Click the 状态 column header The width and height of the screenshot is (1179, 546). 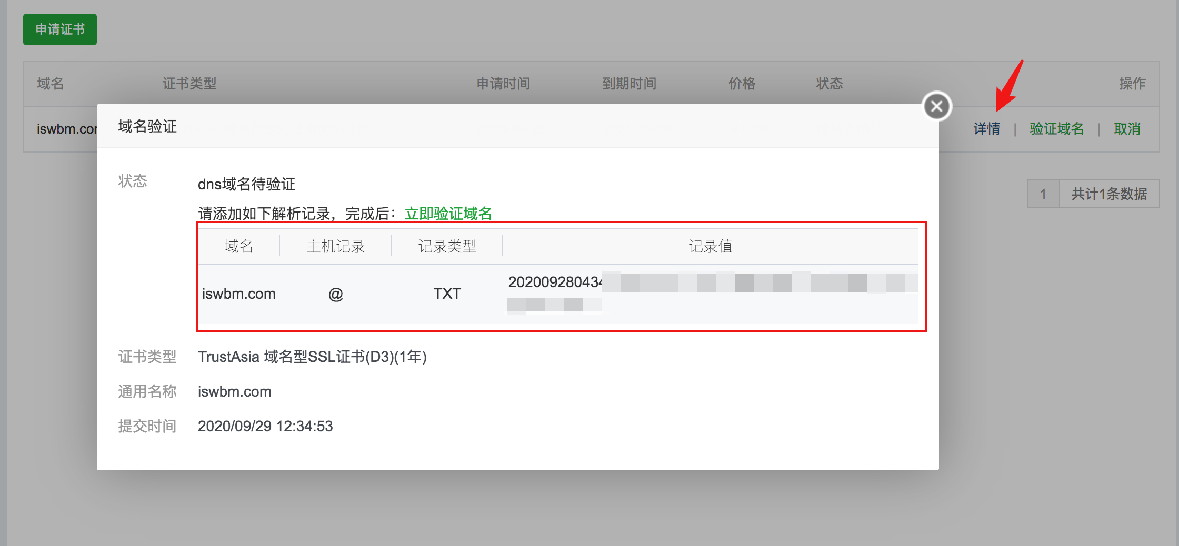828,84
